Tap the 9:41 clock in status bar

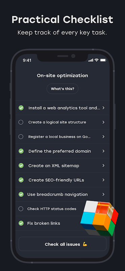pos(27,60)
